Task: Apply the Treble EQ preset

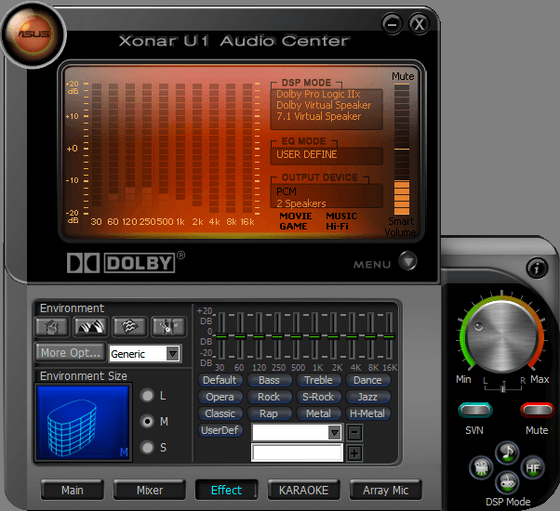Action: [x=318, y=380]
